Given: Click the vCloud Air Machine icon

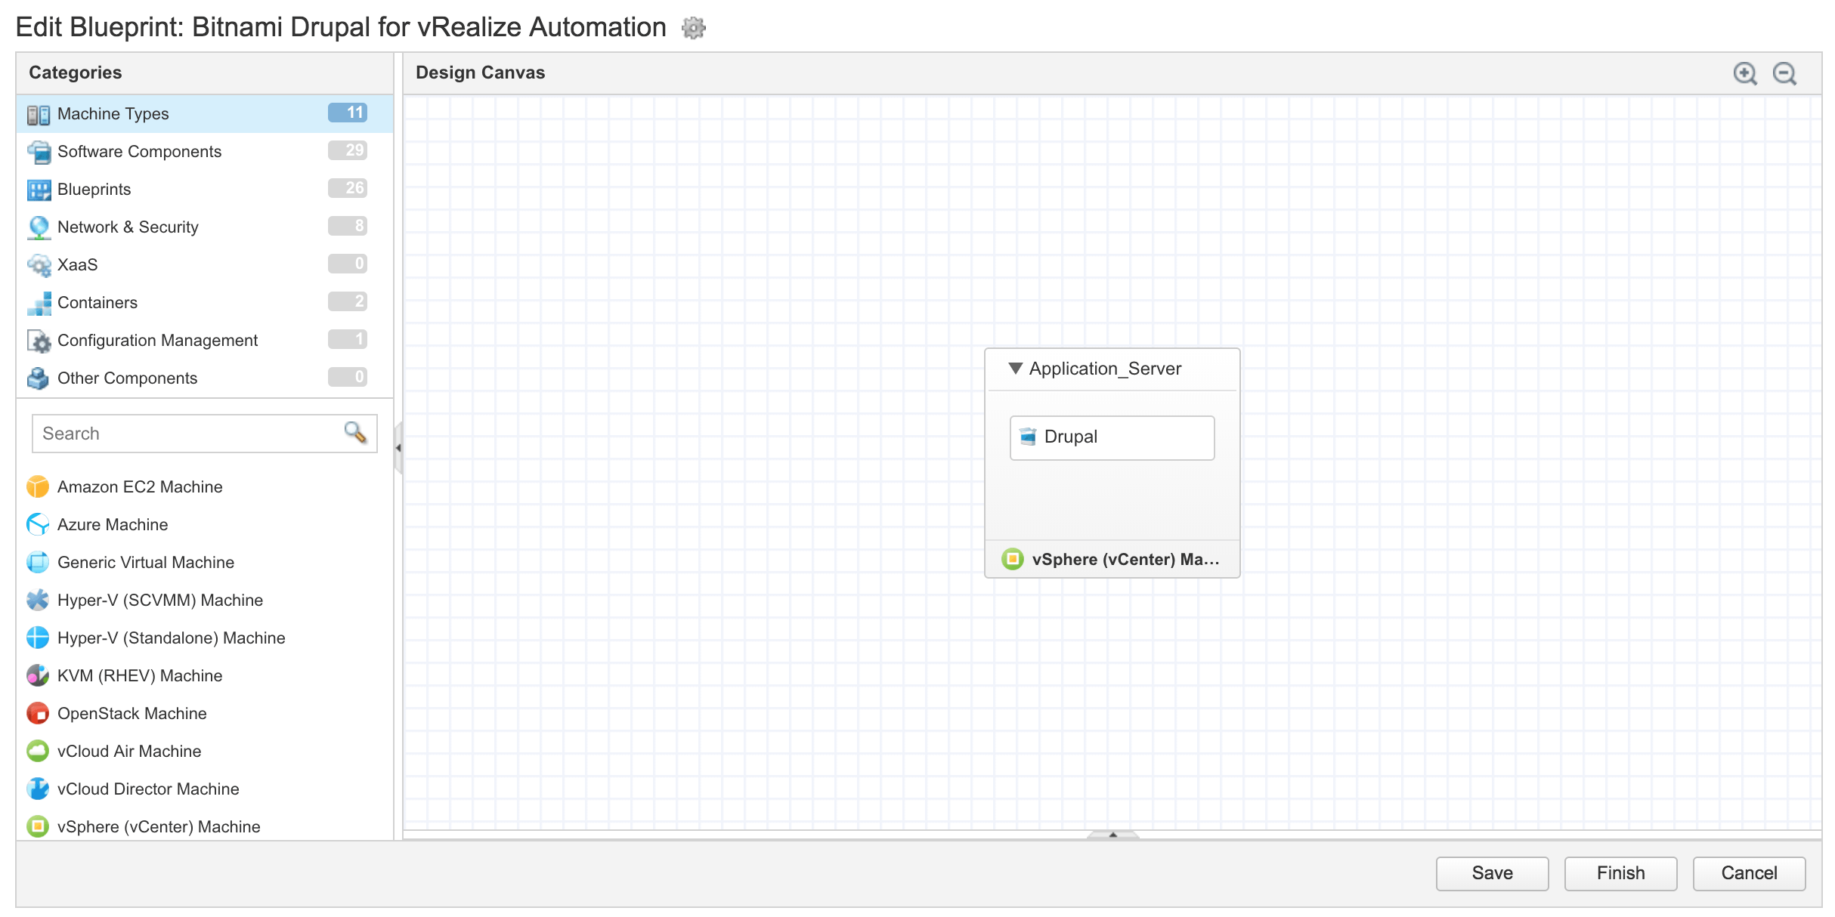Looking at the screenshot, I should tap(38, 751).
